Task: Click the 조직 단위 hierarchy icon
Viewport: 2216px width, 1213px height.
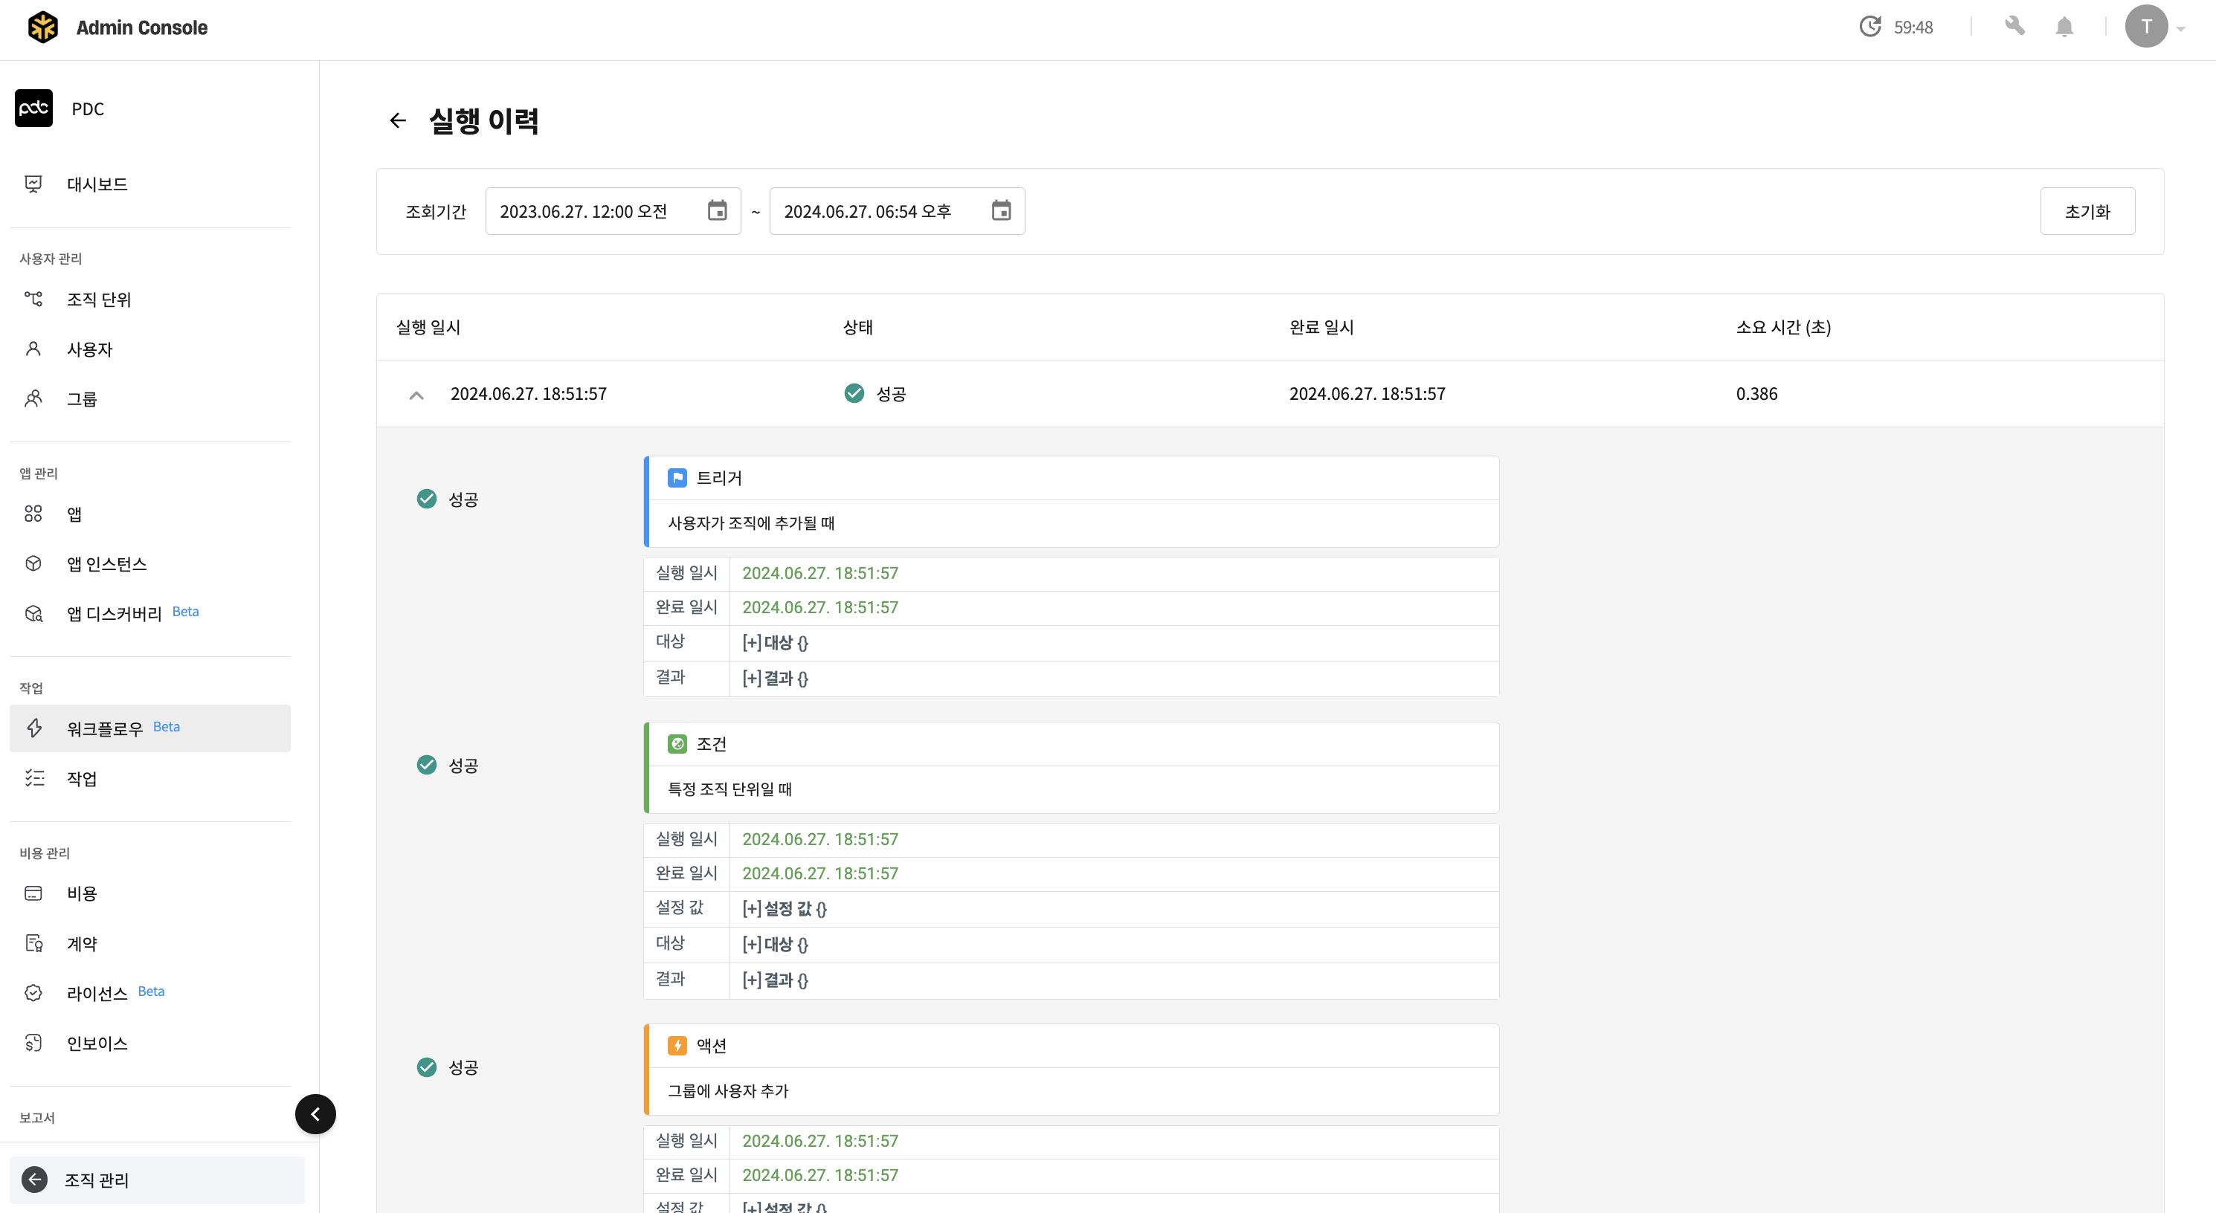Action: [33, 300]
